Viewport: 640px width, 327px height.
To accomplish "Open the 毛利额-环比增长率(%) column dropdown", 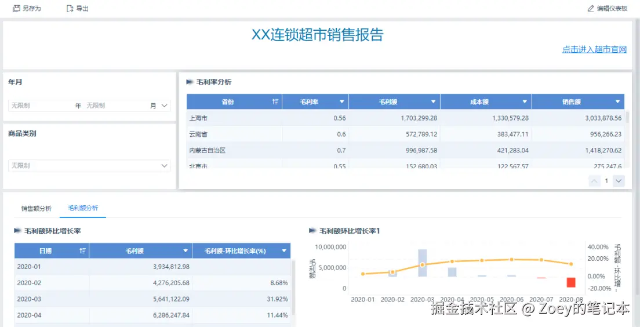I will click(284, 251).
